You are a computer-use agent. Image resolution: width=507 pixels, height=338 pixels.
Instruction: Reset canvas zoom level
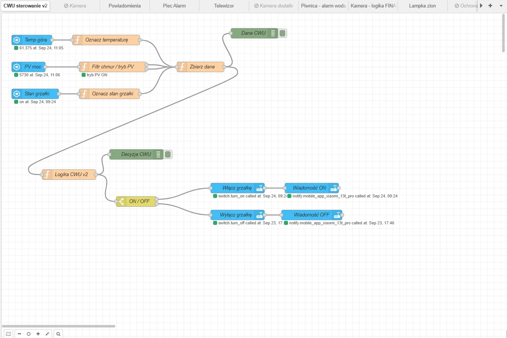click(28, 334)
